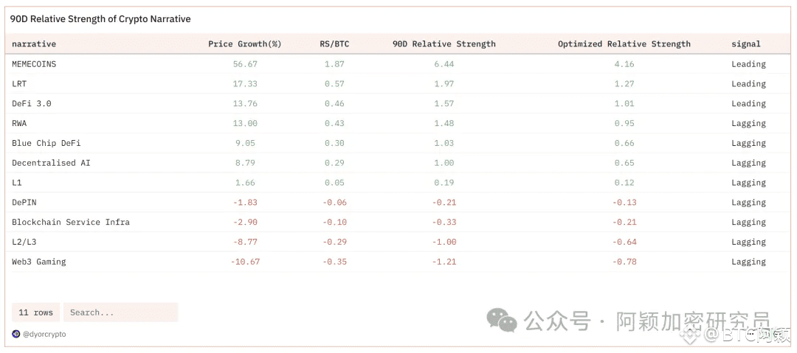Select the Blue Chip DeFi row
The height and width of the screenshot is (353, 797).
(x=398, y=143)
